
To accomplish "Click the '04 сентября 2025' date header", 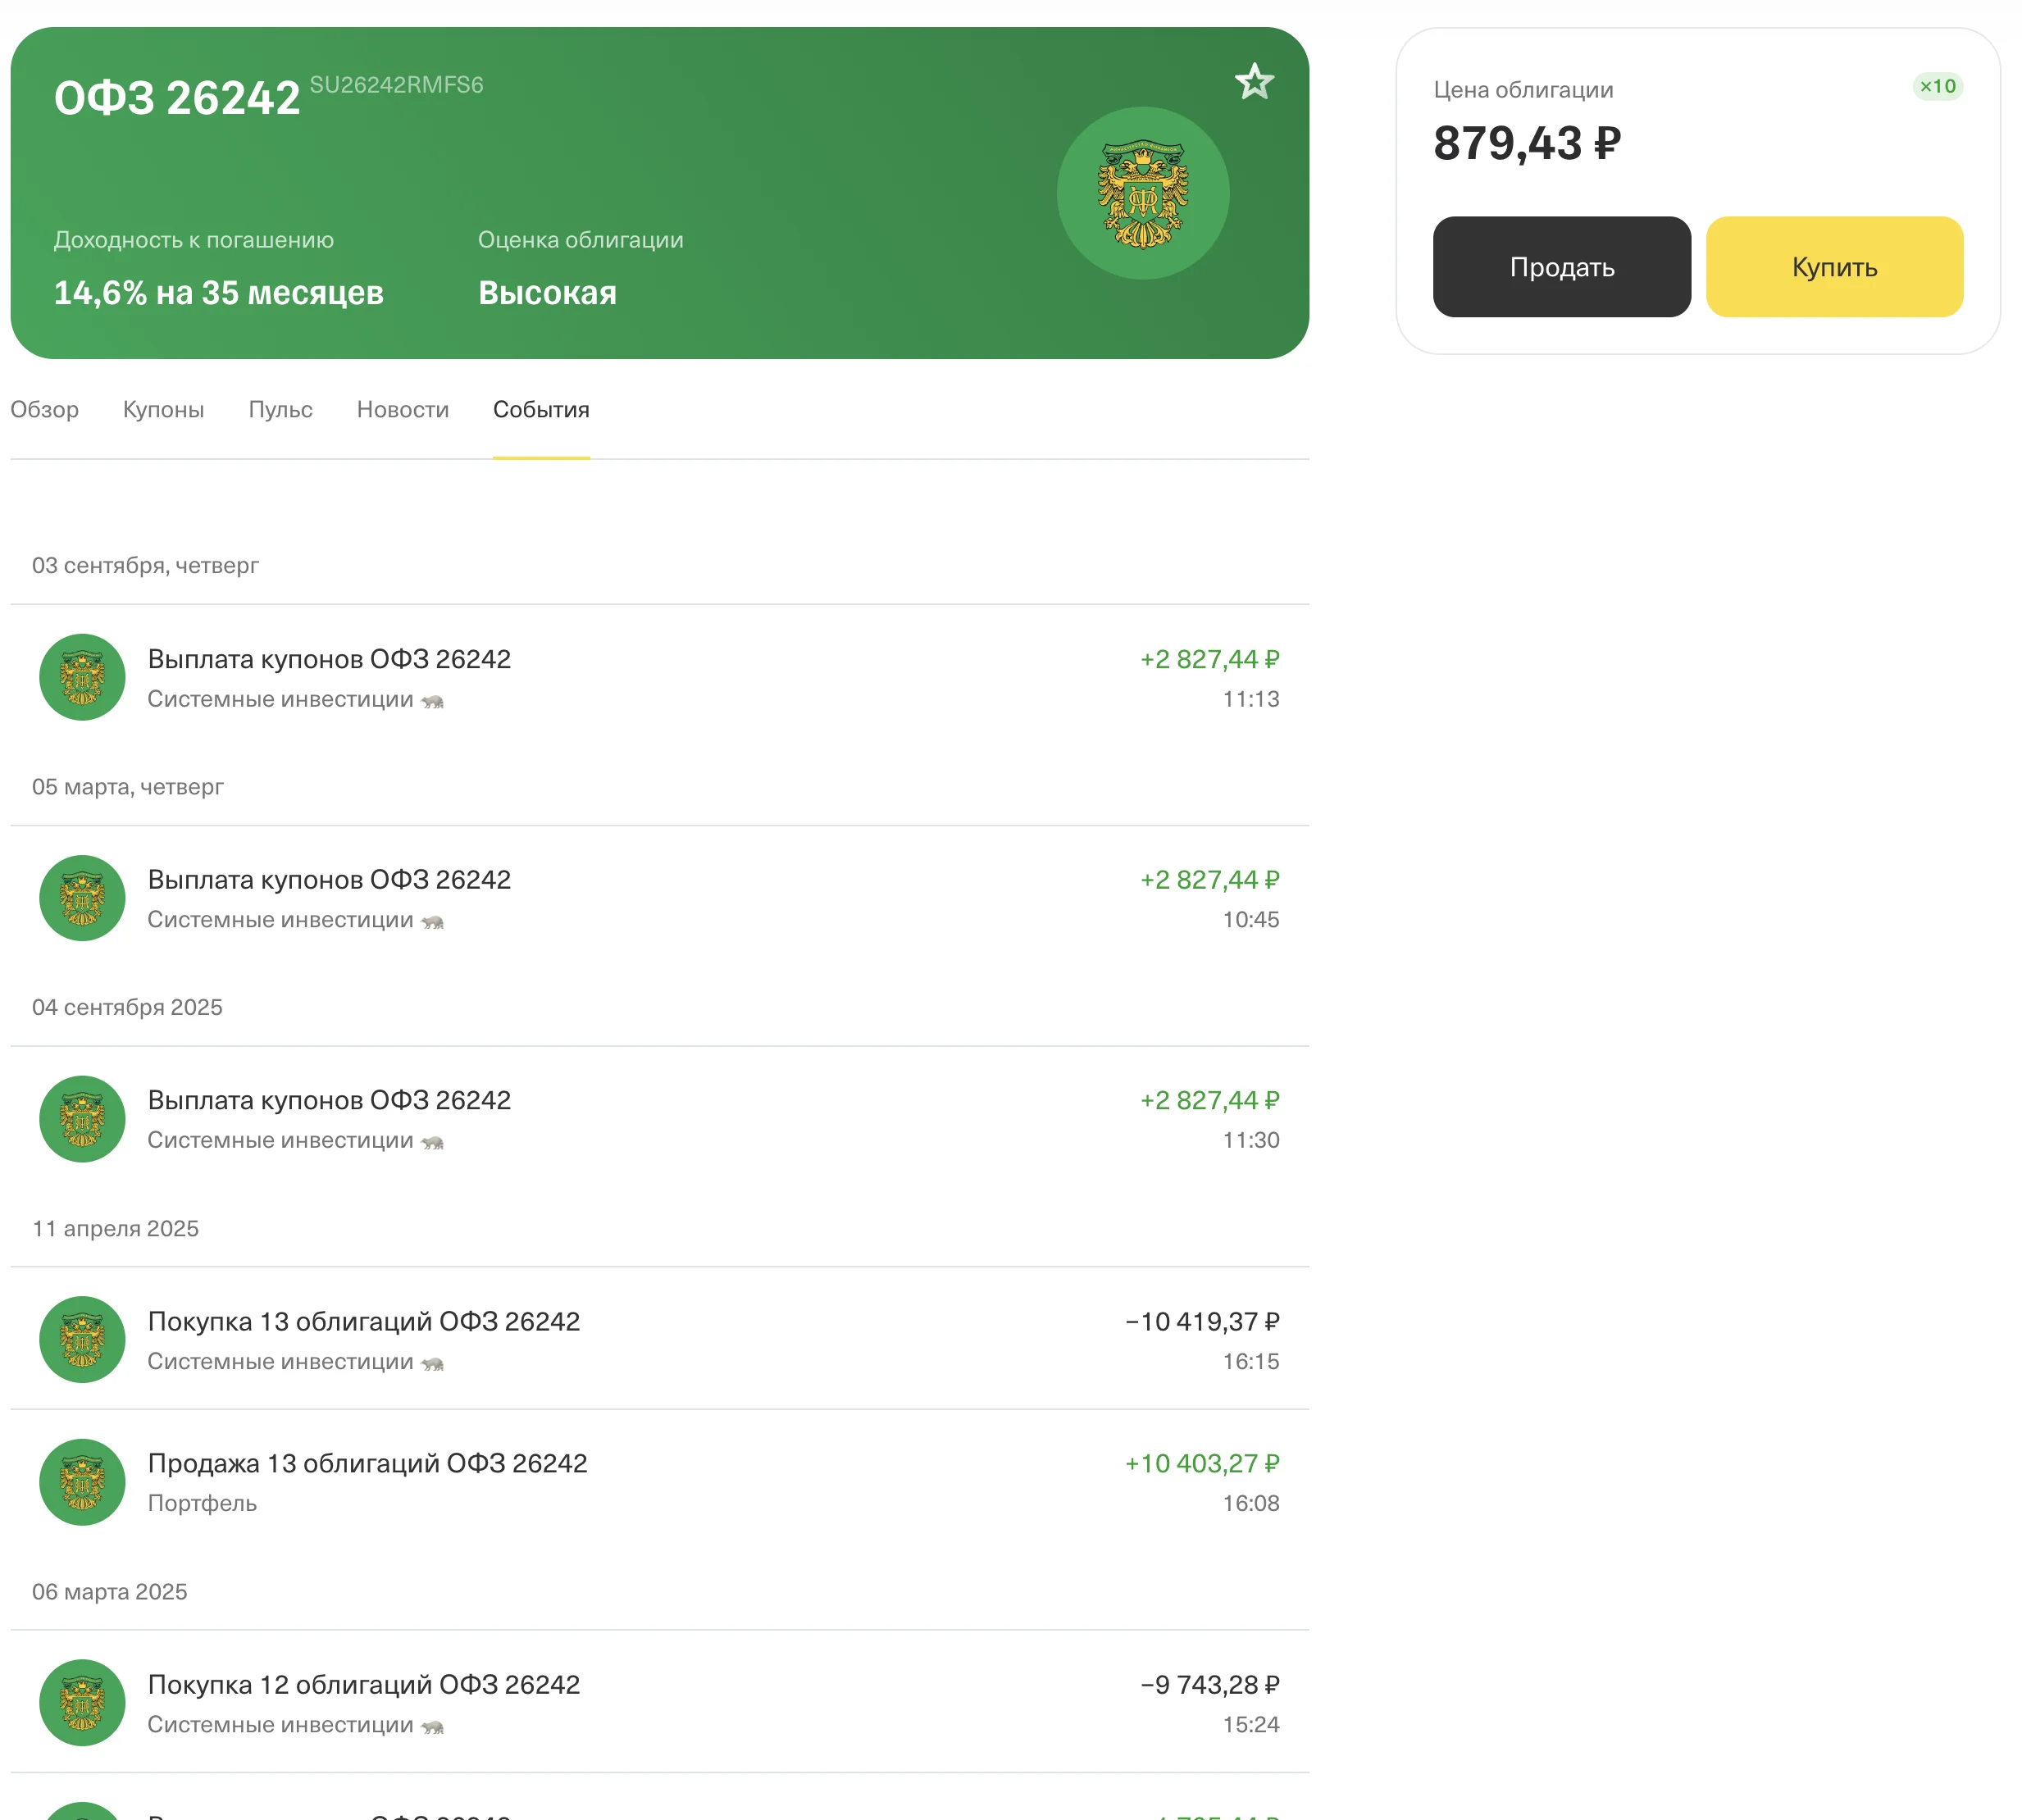I will (x=127, y=1007).
